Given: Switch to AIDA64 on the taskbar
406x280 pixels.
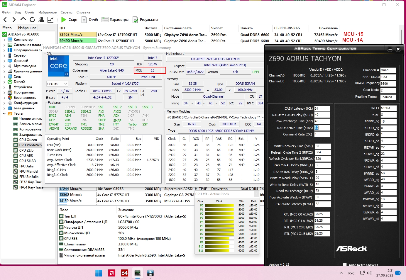Looking at the screenshot, I should 125,273.
